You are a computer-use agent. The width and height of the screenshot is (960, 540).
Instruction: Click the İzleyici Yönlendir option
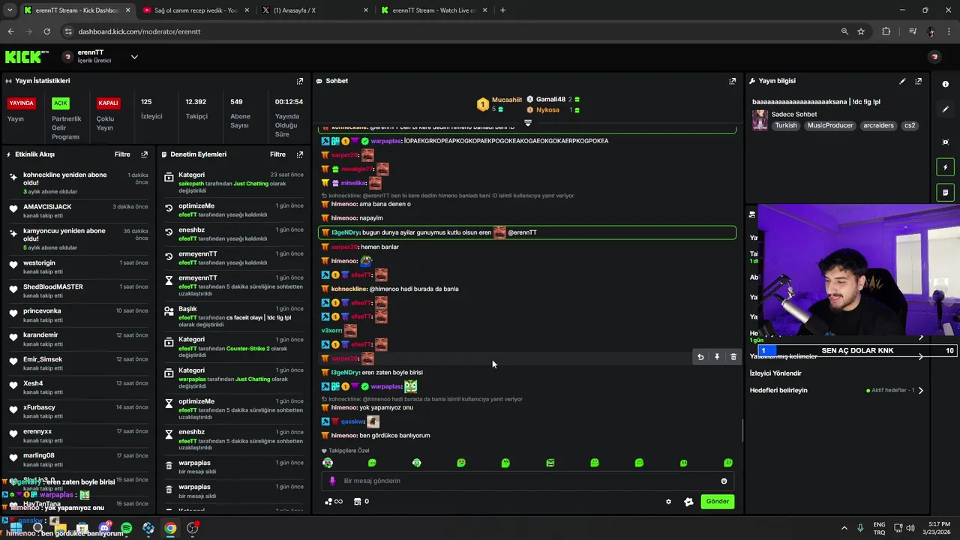pos(775,373)
